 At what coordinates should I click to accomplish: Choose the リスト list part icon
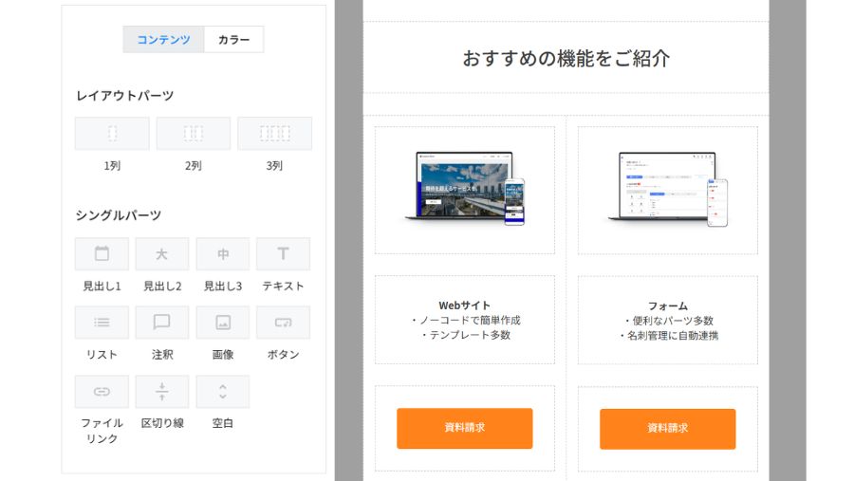click(x=102, y=323)
